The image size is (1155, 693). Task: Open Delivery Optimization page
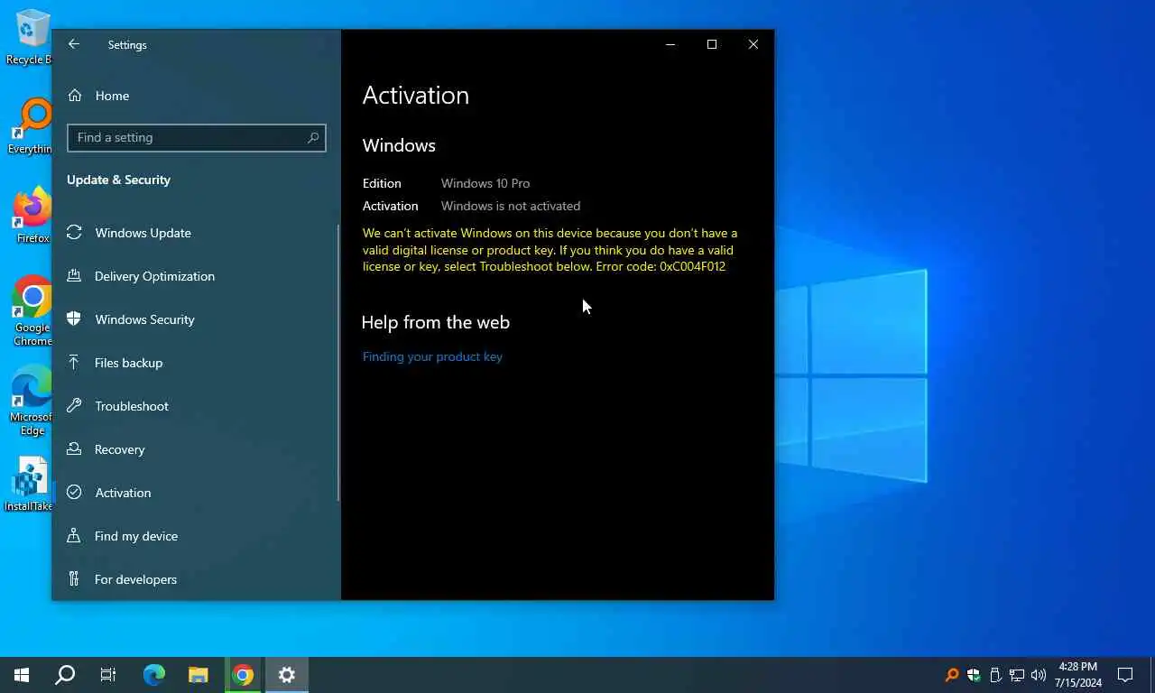(197, 276)
